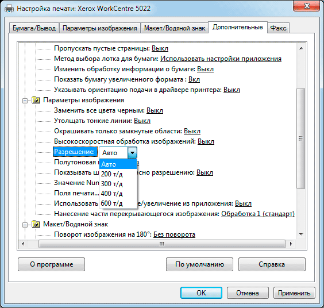The image size is (324, 308).
Task: Select Метод выбора лотка для бумаги label
Action: tap(106, 59)
